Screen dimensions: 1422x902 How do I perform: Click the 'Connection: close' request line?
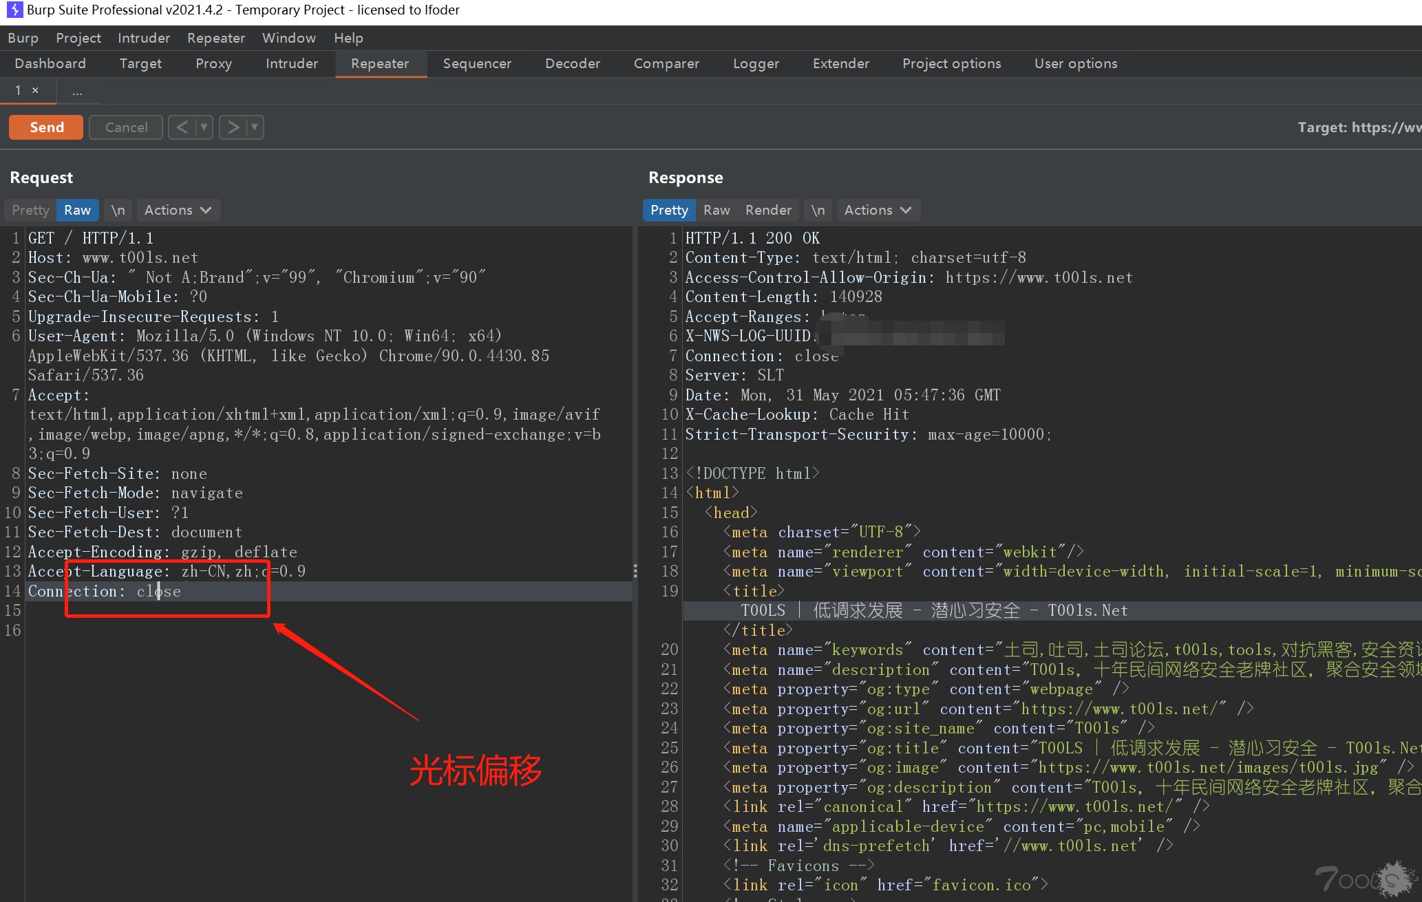click(105, 591)
